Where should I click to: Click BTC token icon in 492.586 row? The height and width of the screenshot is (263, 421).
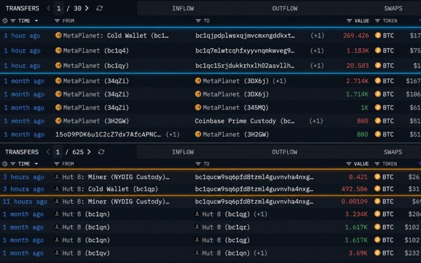point(377,189)
